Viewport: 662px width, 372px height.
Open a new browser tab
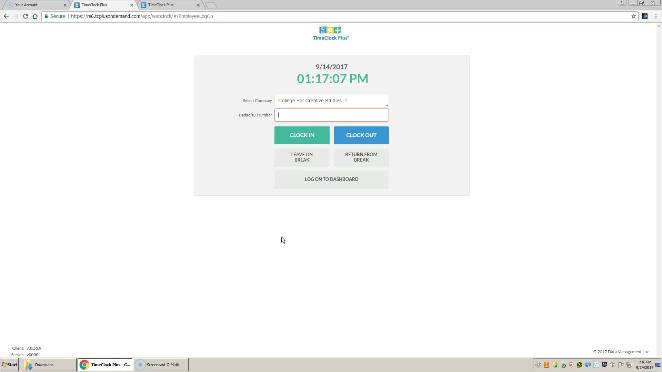click(211, 5)
